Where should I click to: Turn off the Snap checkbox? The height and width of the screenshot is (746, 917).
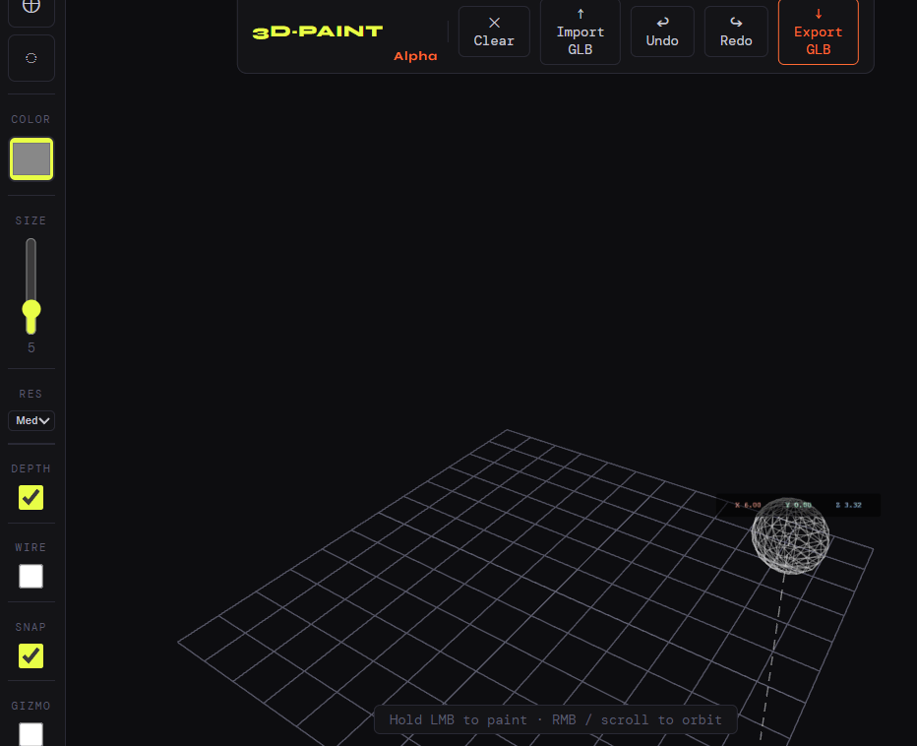[31, 655]
